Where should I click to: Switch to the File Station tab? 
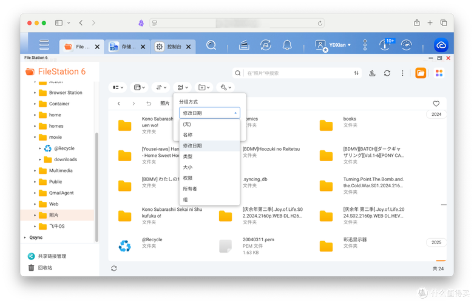[78, 47]
